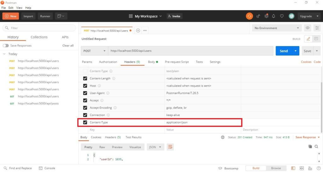The image size is (323, 172).
Task: Open the comments icon near BUILD
Action: pos(316,39)
